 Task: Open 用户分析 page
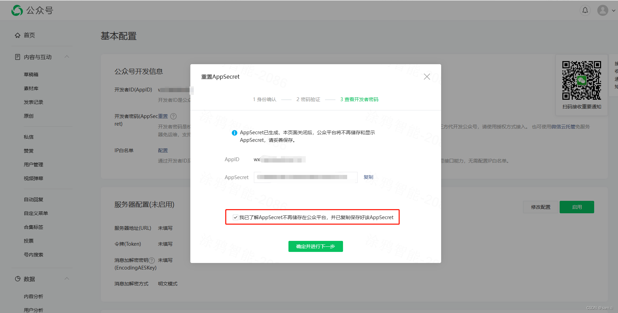click(x=34, y=310)
